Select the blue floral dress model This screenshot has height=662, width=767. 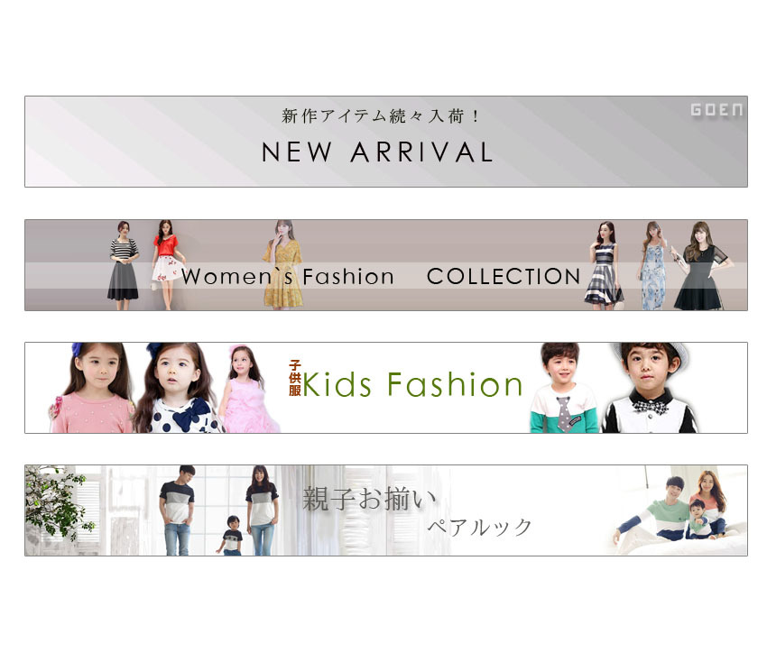pos(653,266)
